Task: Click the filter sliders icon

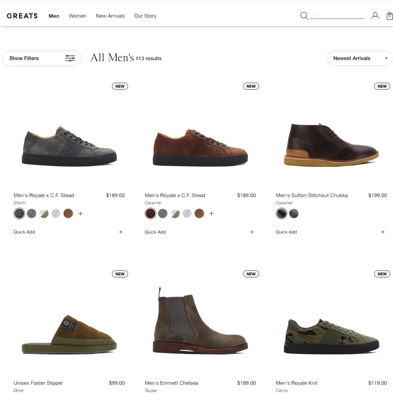Action: pos(70,58)
